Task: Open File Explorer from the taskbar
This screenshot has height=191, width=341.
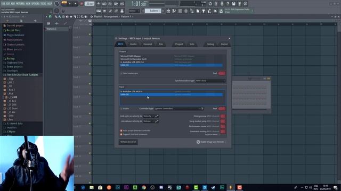Action: click(x=92, y=187)
